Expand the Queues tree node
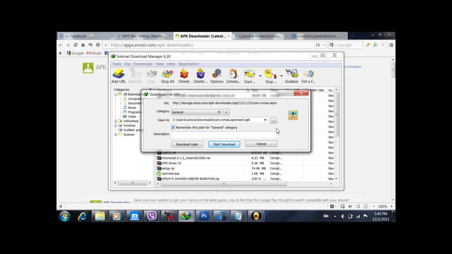This screenshot has width=452, height=254. 115,134
